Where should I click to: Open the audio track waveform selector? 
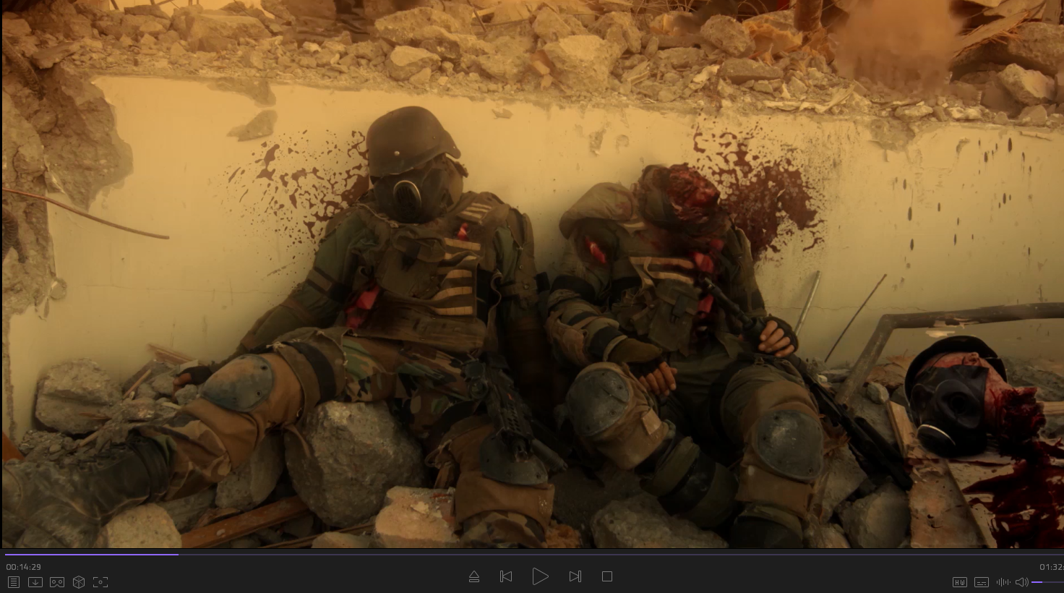coord(1003,582)
